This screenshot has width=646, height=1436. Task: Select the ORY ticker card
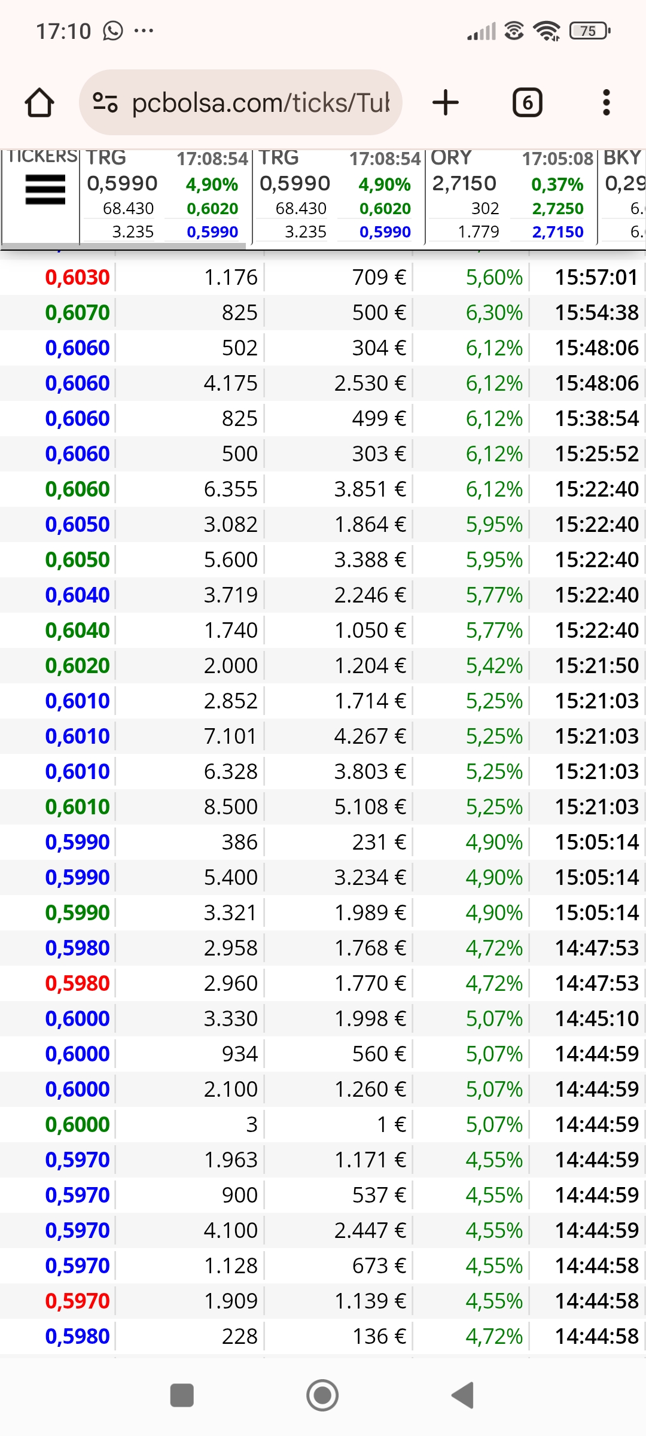[x=511, y=196]
